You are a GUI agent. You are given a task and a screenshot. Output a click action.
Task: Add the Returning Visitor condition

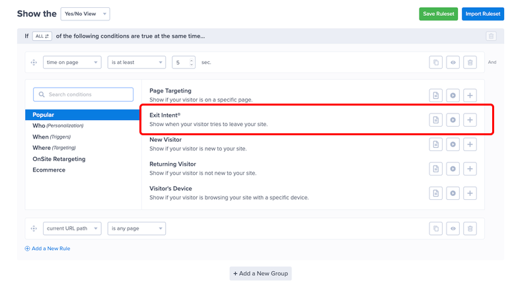pyautogui.click(x=470, y=169)
